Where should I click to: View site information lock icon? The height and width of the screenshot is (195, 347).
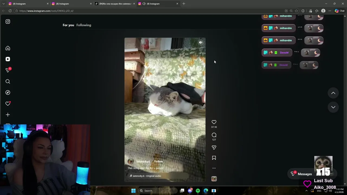click(x=17, y=11)
